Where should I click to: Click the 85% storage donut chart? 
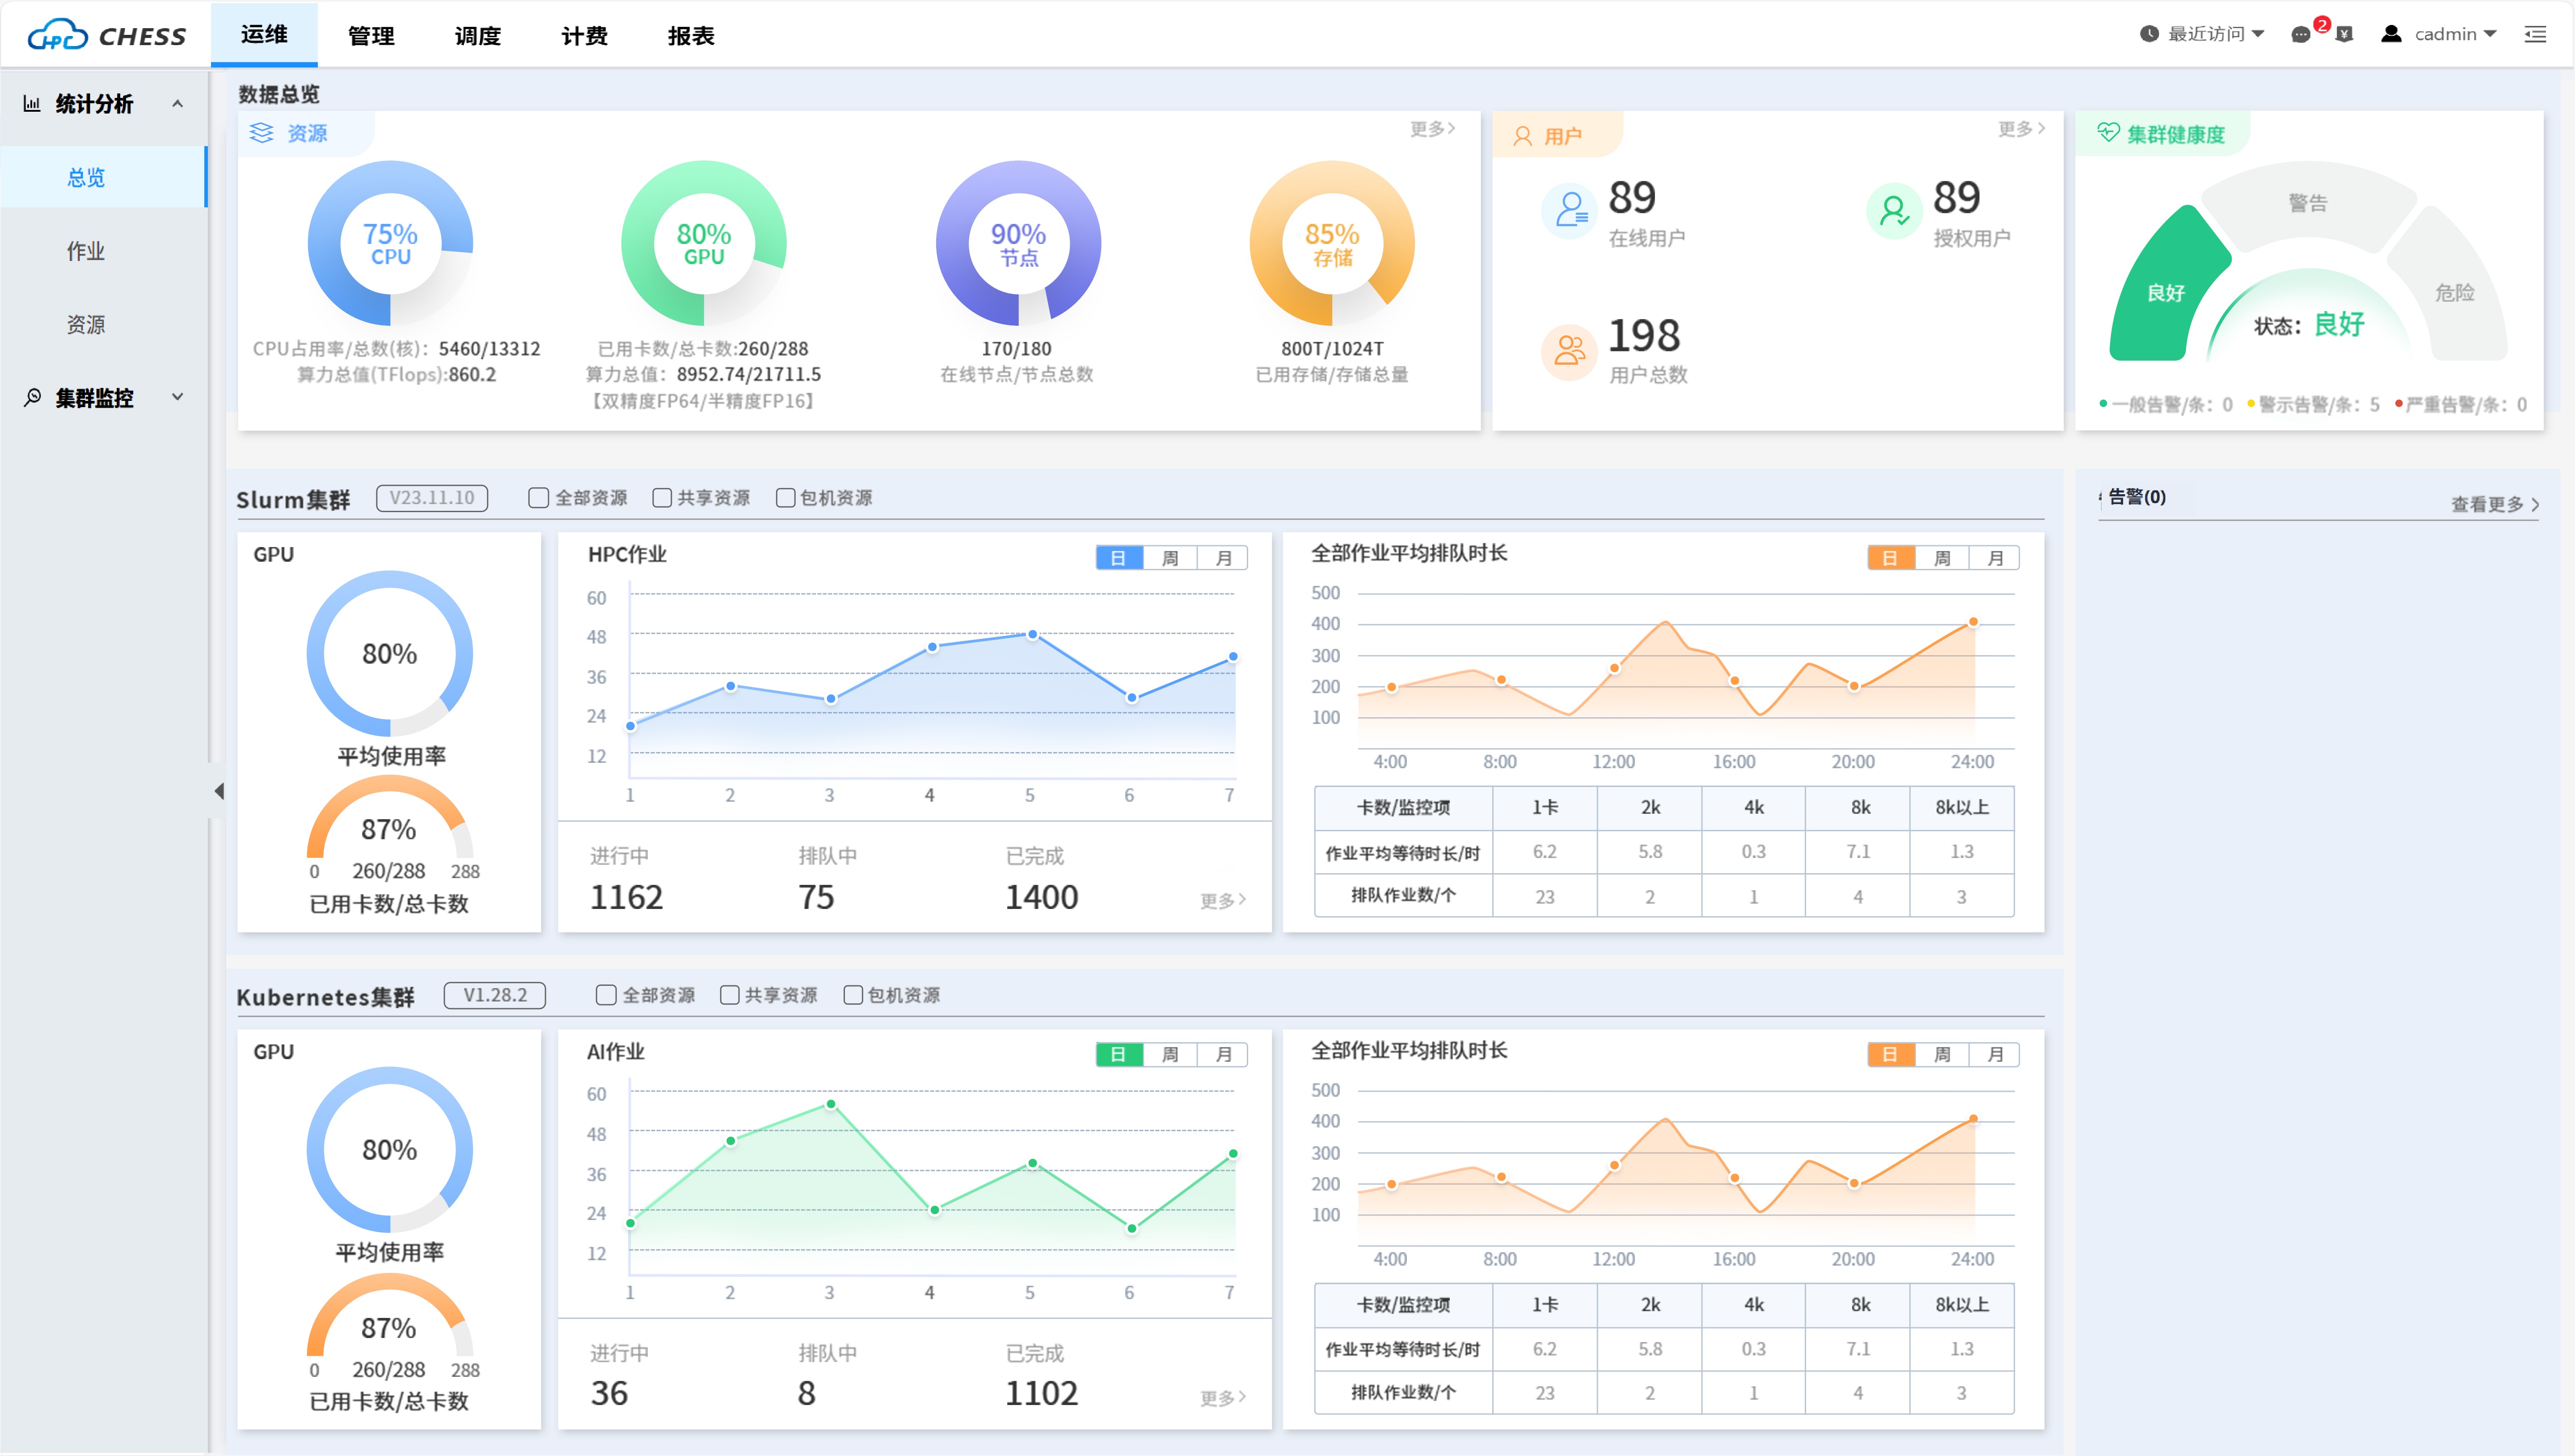click(x=1332, y=243)
